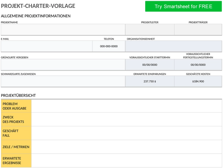Viewport: 223px width, 168px height.
Task: Click the Telefon cell 000-000-0000
Action: (x=109, y=46)
